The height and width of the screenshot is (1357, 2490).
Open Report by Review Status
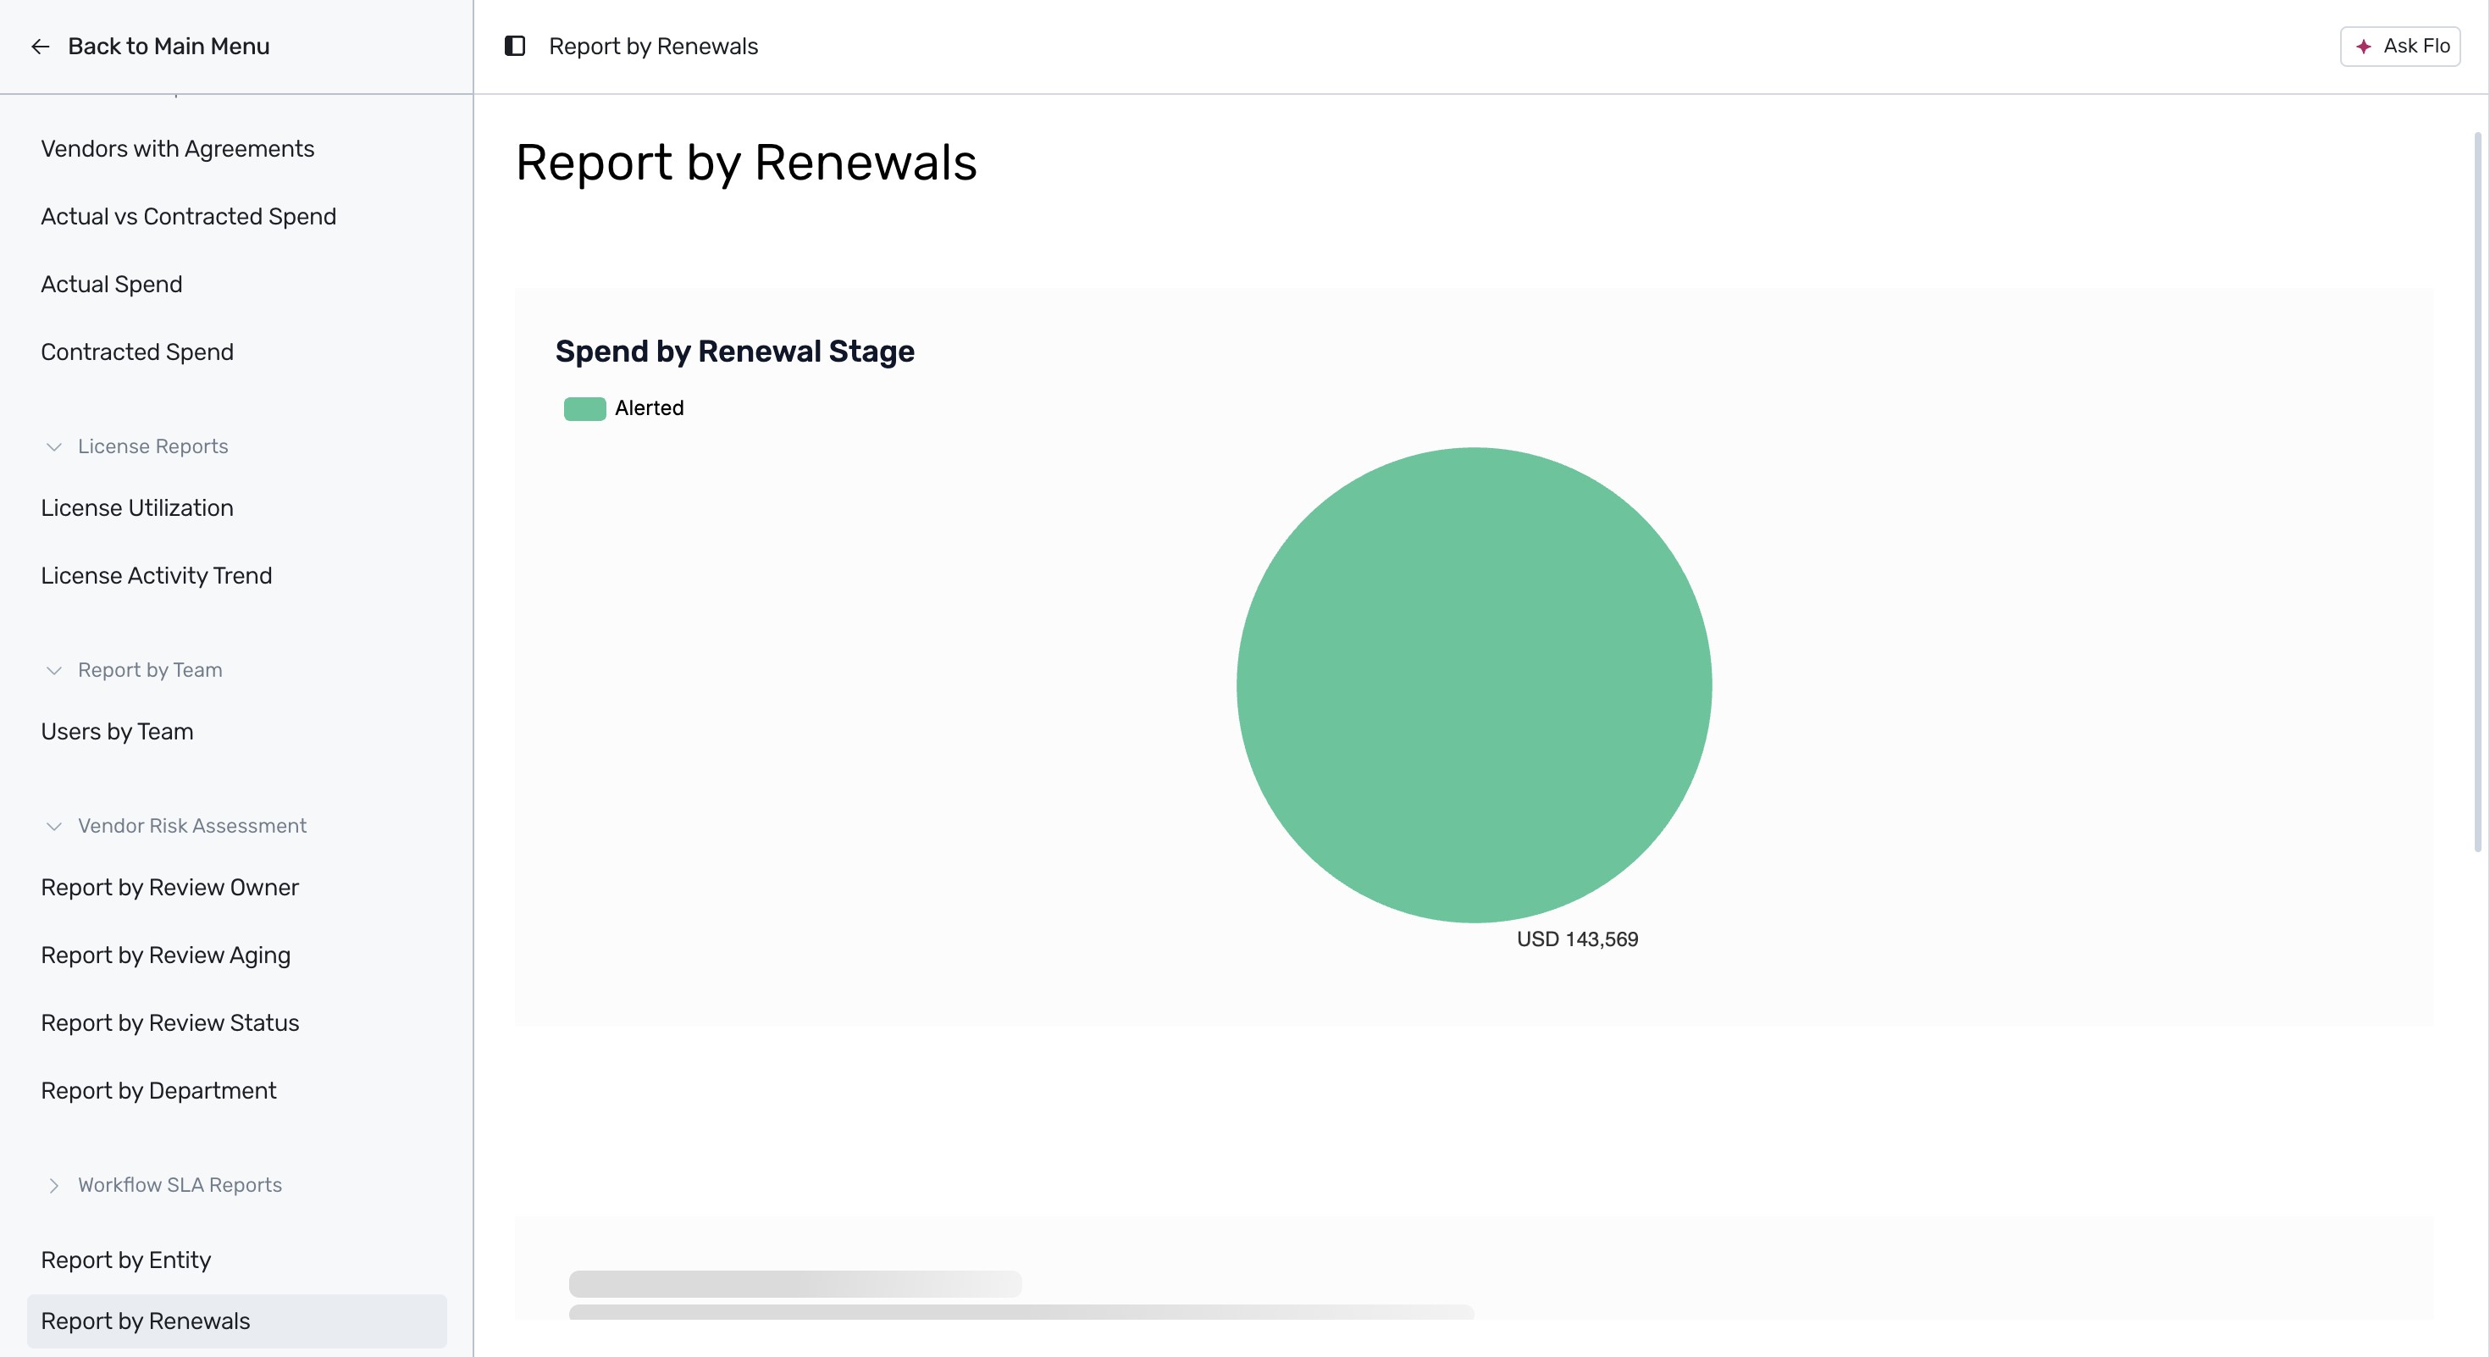[x=170, y=1022]
